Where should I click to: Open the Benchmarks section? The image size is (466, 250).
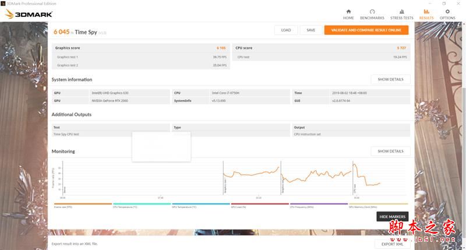[372, 14]
